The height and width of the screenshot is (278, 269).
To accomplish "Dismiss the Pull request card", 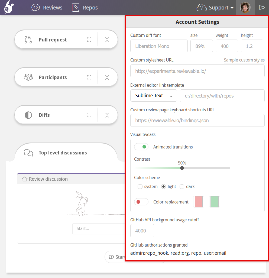I will pyautogui.click(x=107, y=39).
